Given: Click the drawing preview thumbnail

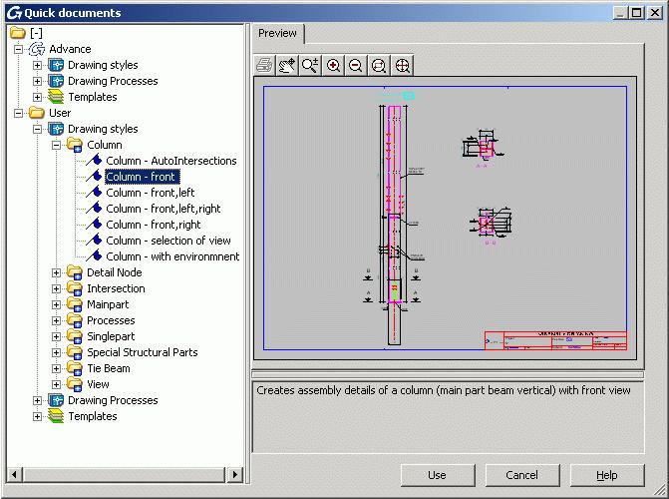Looking at the screenshot, I should tap(445, 219).
